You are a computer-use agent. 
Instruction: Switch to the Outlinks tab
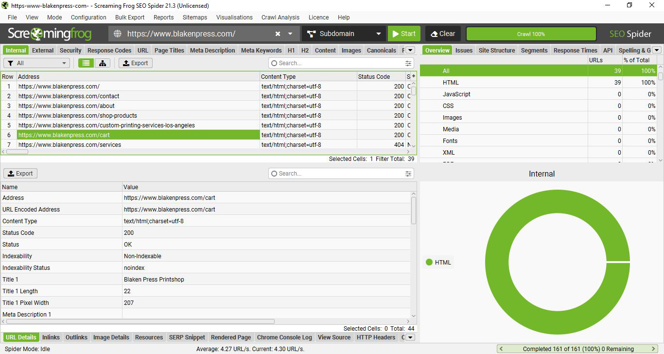76,337
